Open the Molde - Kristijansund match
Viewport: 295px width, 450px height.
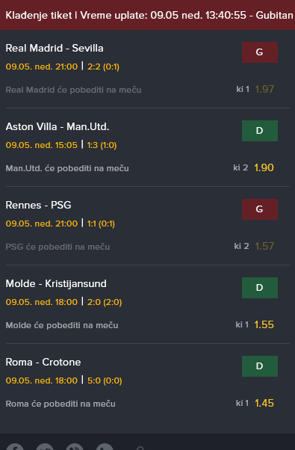(56, 283)
